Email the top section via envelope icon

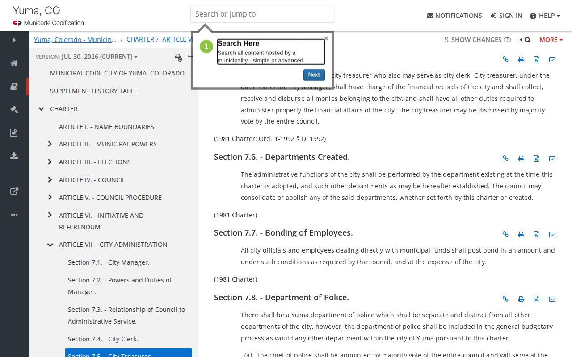[x=552, y=59]
